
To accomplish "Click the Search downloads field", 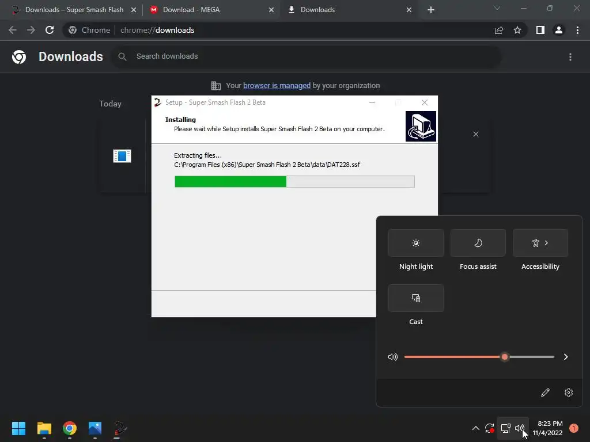I will [307, 56].
